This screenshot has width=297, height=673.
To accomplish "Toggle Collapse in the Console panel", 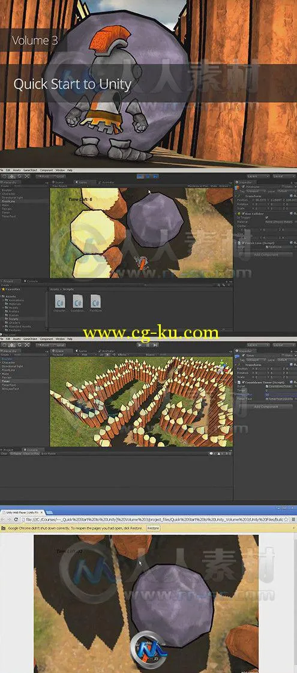I will click(16, 454).
